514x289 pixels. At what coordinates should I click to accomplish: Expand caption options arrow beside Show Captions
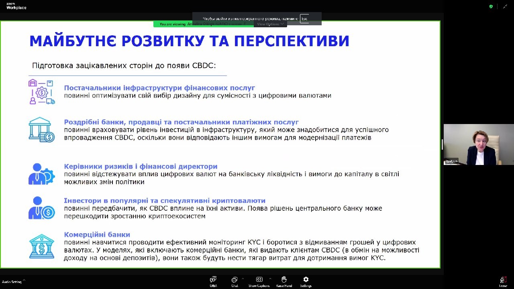pos(270,278)
